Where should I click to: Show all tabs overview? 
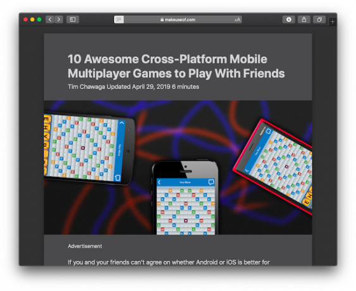click(319, 20)
